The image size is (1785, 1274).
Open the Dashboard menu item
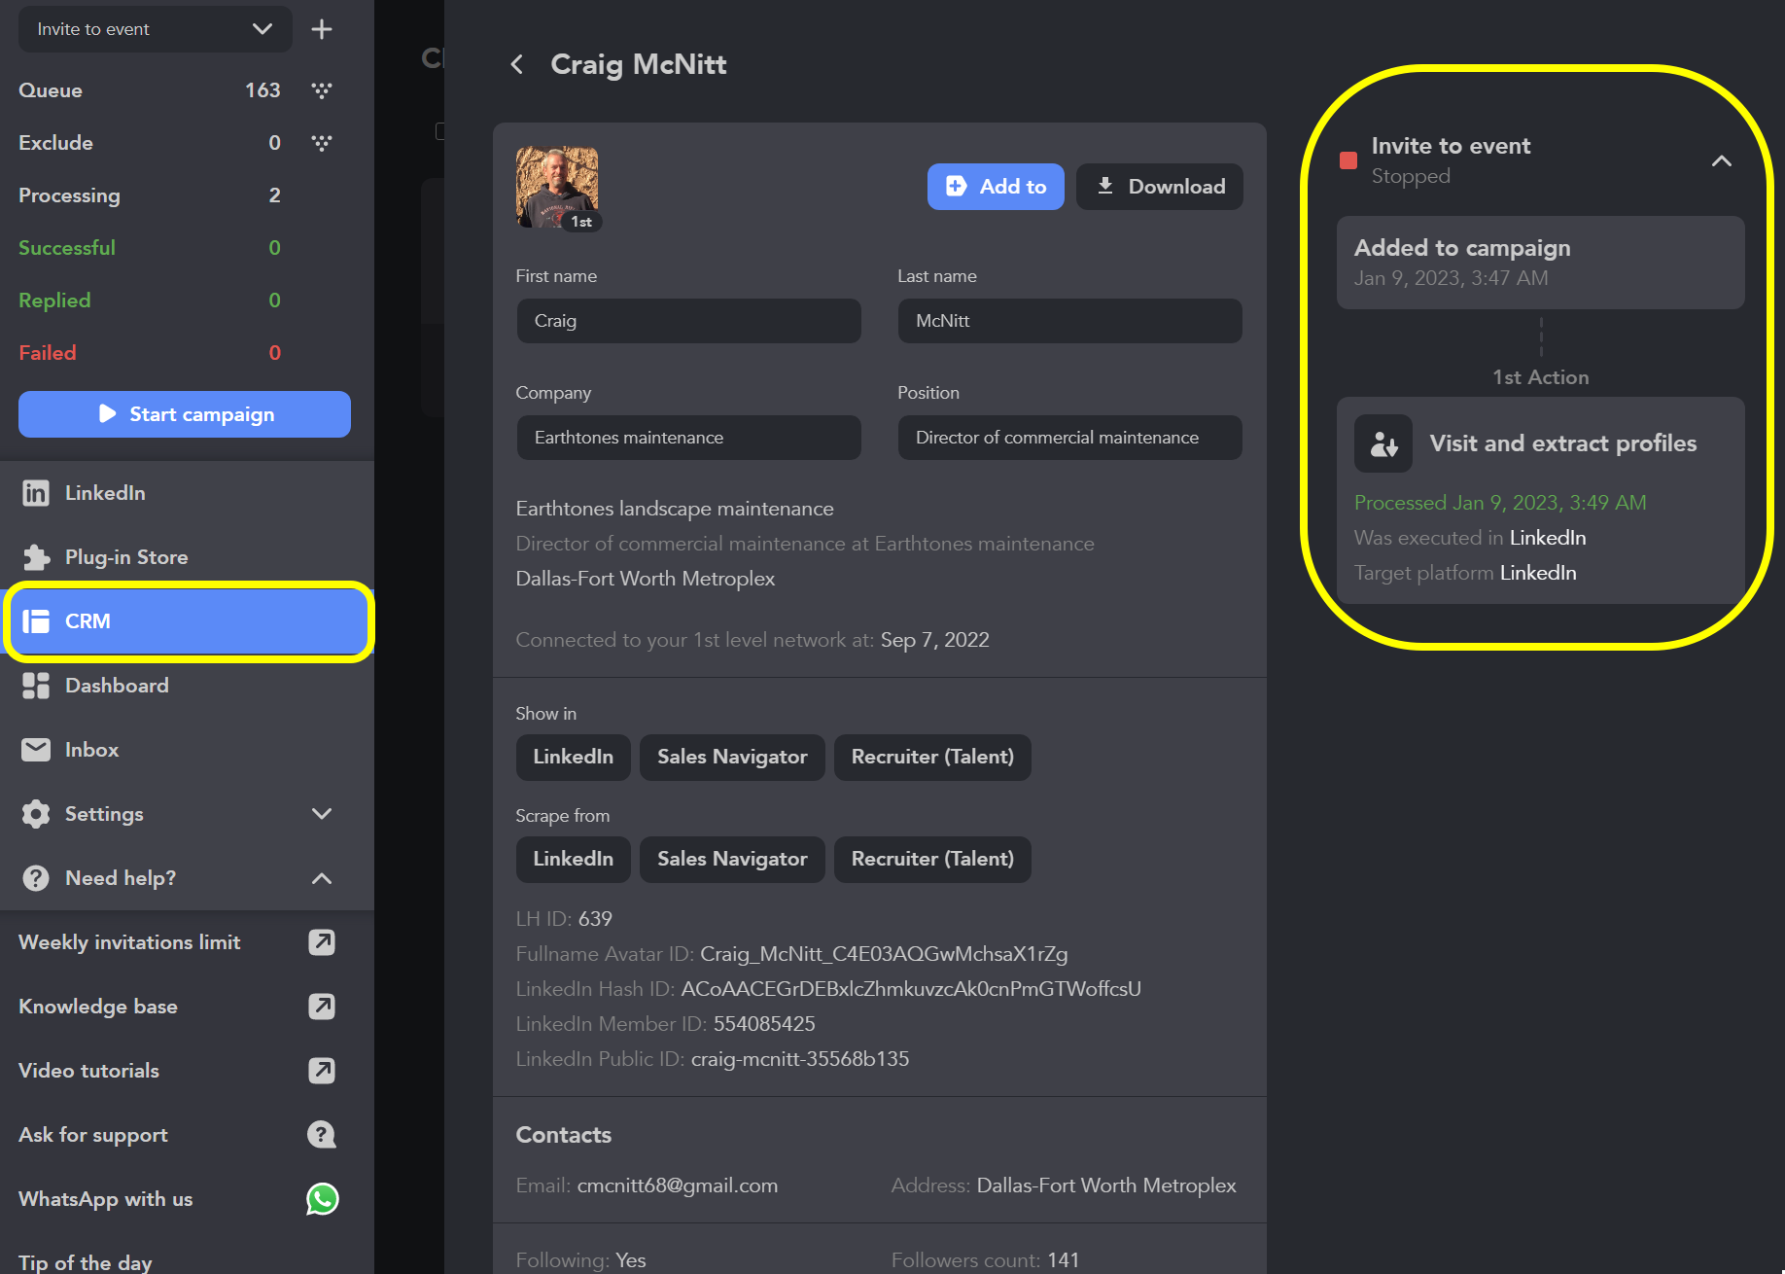117,686
